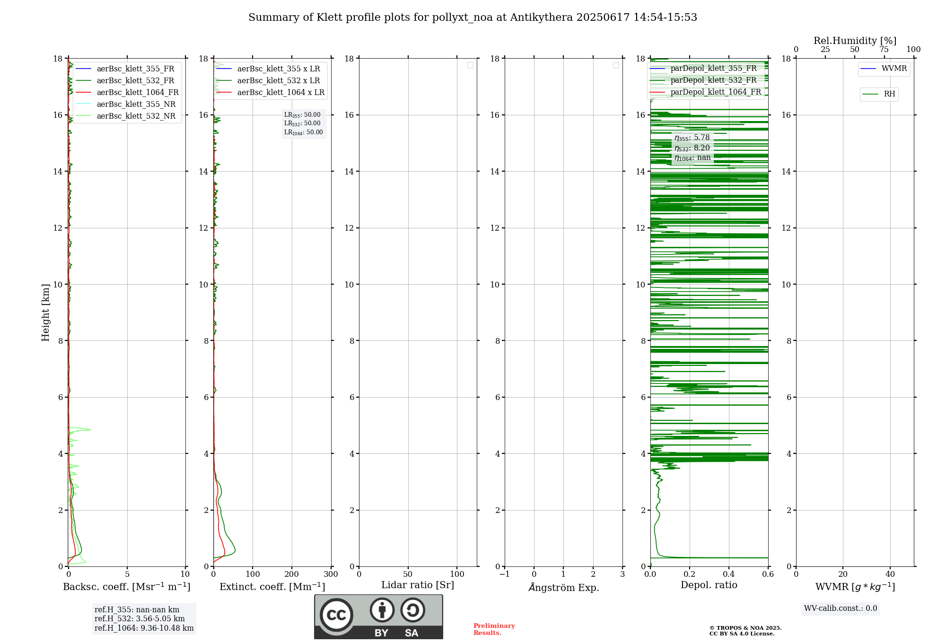Click legend entry aerBsc_klett_1064_FR

point(127,92)
